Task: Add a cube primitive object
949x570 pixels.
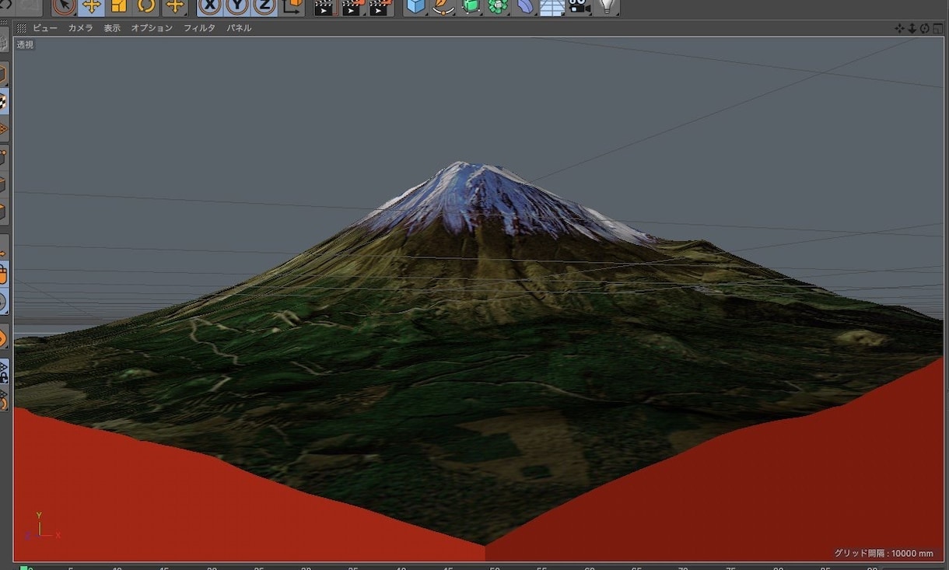Action: click(416, 6)
